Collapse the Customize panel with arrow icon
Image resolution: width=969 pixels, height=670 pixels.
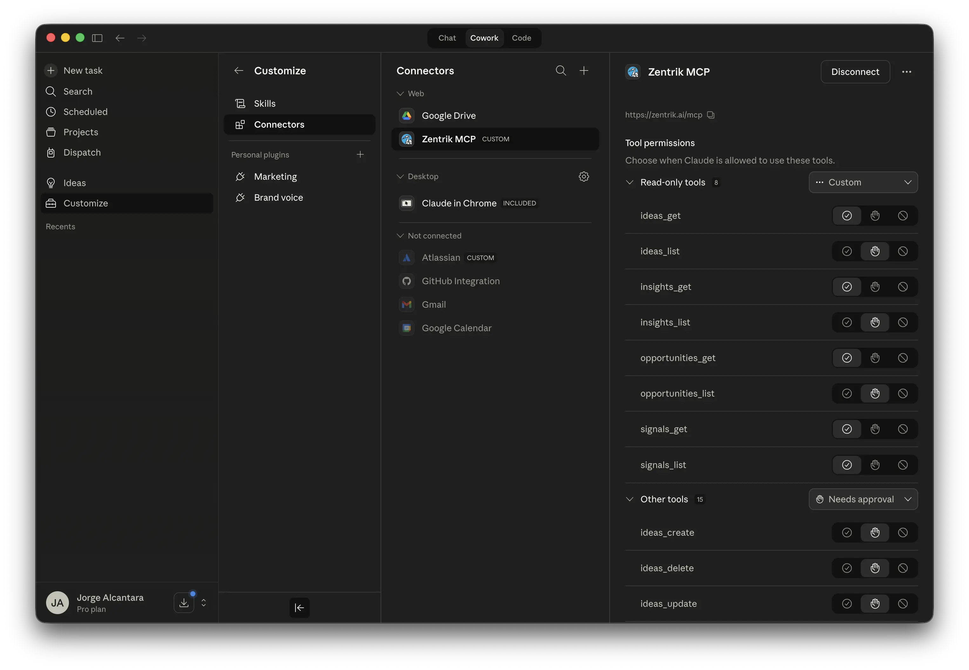point(300,607)
